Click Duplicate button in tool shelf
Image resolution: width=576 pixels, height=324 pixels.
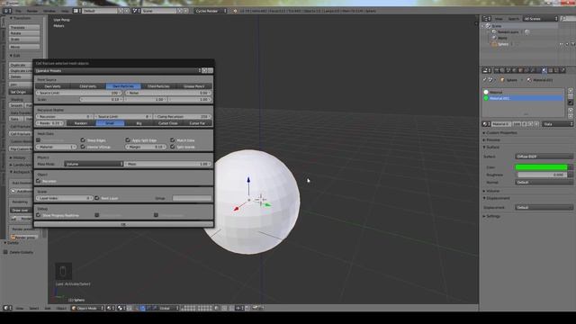(x=22, y=65)
